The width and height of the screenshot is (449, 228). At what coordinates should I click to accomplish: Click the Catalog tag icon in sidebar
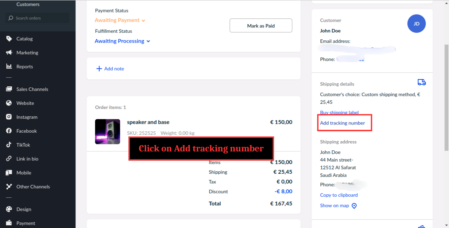pos(9,39)
